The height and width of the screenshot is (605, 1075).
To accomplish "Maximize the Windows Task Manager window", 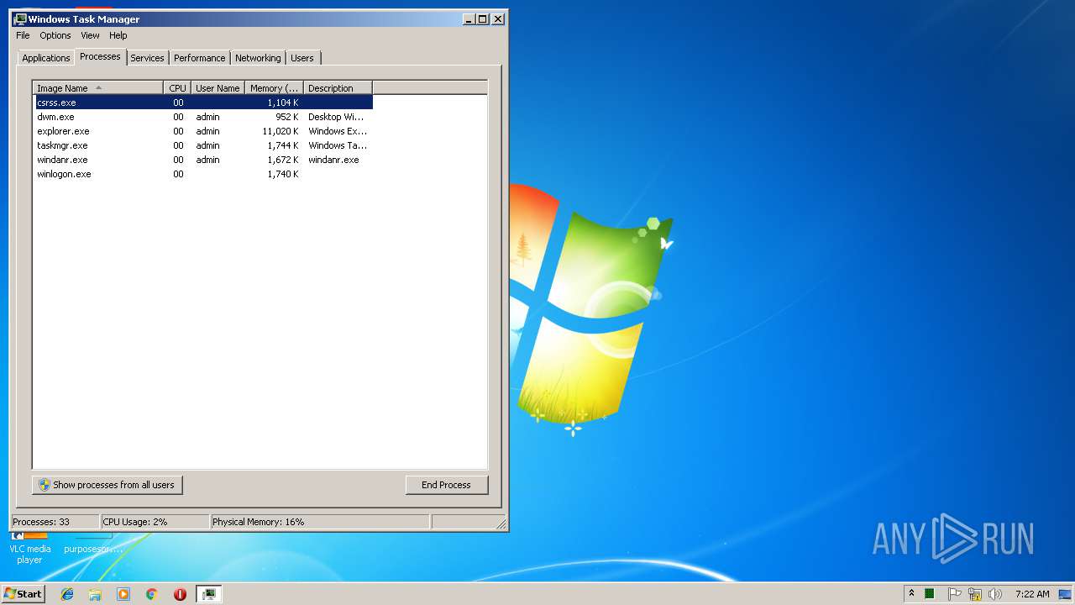I will (x=482, y=18).
